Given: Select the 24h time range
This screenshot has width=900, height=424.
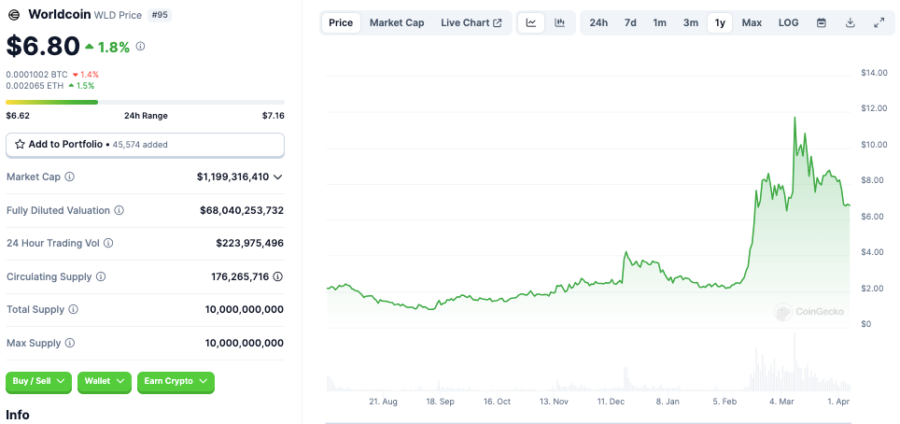Looking at the screenshot, I should click(x=598, y=23).
